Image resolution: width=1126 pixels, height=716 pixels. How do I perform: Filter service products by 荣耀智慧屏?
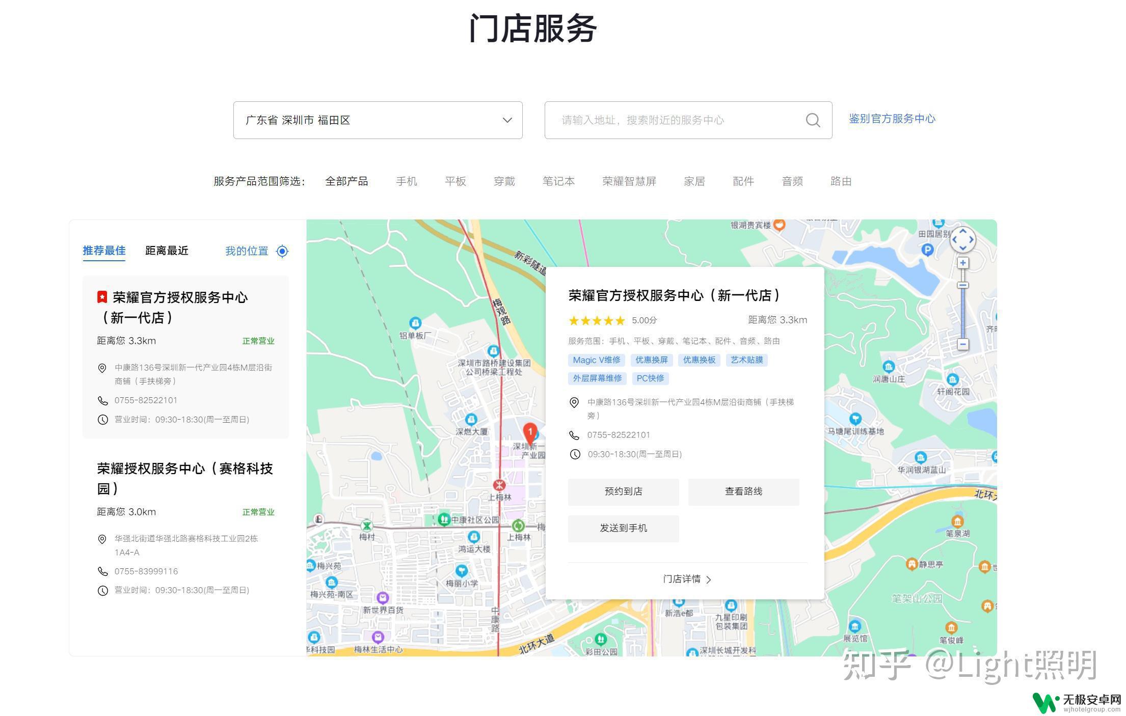[x=629, y=181]
